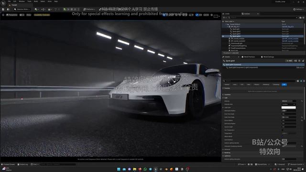Click the Unreal Engine taskbar icon
Screen dimensions: 306x172
(155, 169)
